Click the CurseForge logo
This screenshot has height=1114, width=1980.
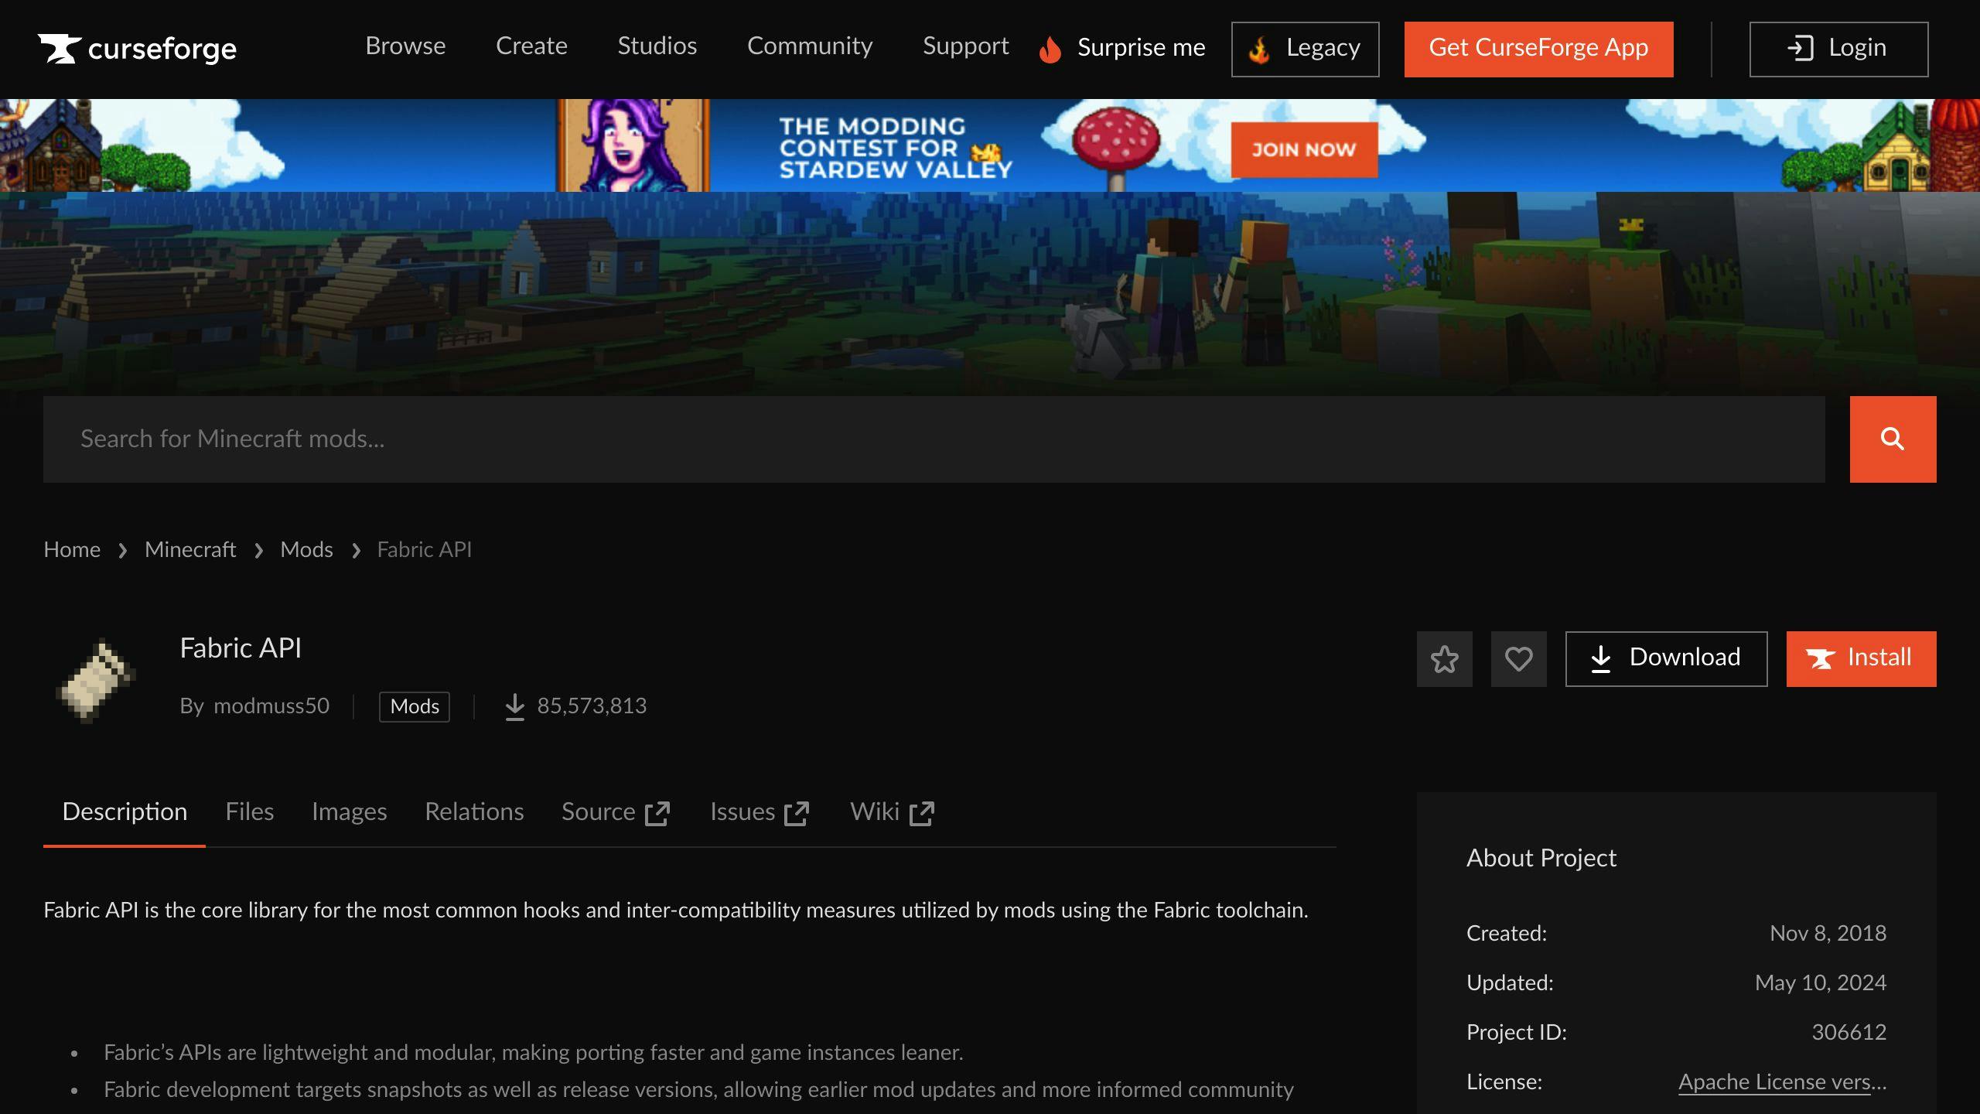point(137,49)
